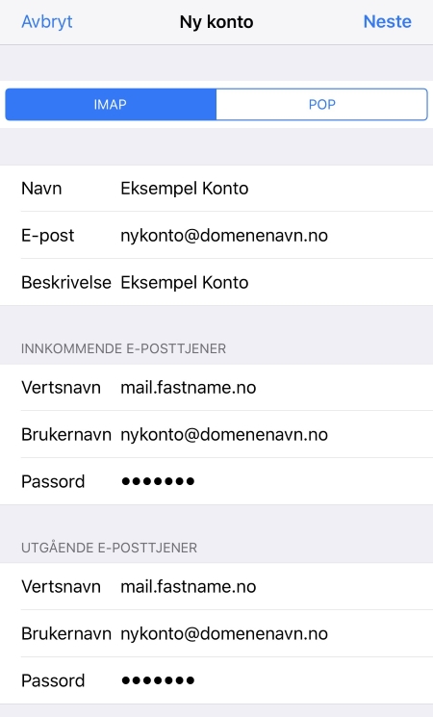Tap Avbryt to cancel new account
The image size is (433, 717).
click(x=46, y=21)
